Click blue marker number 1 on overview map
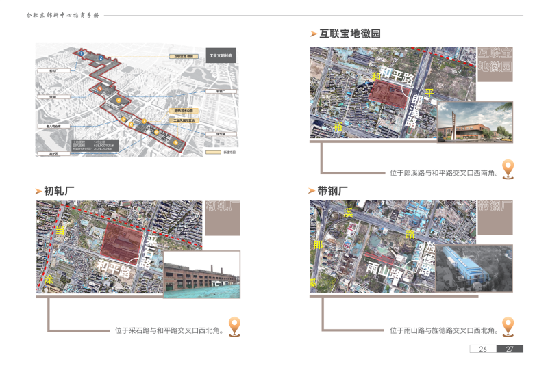 tap(82, 53)
